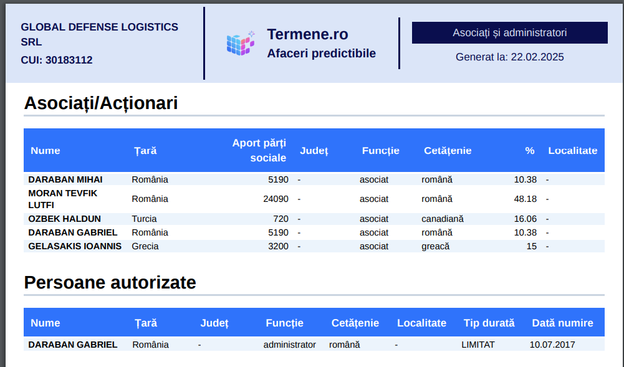This screenshot has width=624, height=367.
Task: Select the CUI: 30183112 text
Action: coord(57,60)
